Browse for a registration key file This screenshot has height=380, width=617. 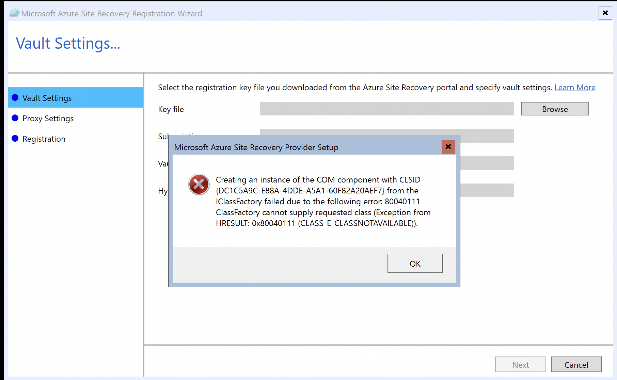tap(555, 109)
